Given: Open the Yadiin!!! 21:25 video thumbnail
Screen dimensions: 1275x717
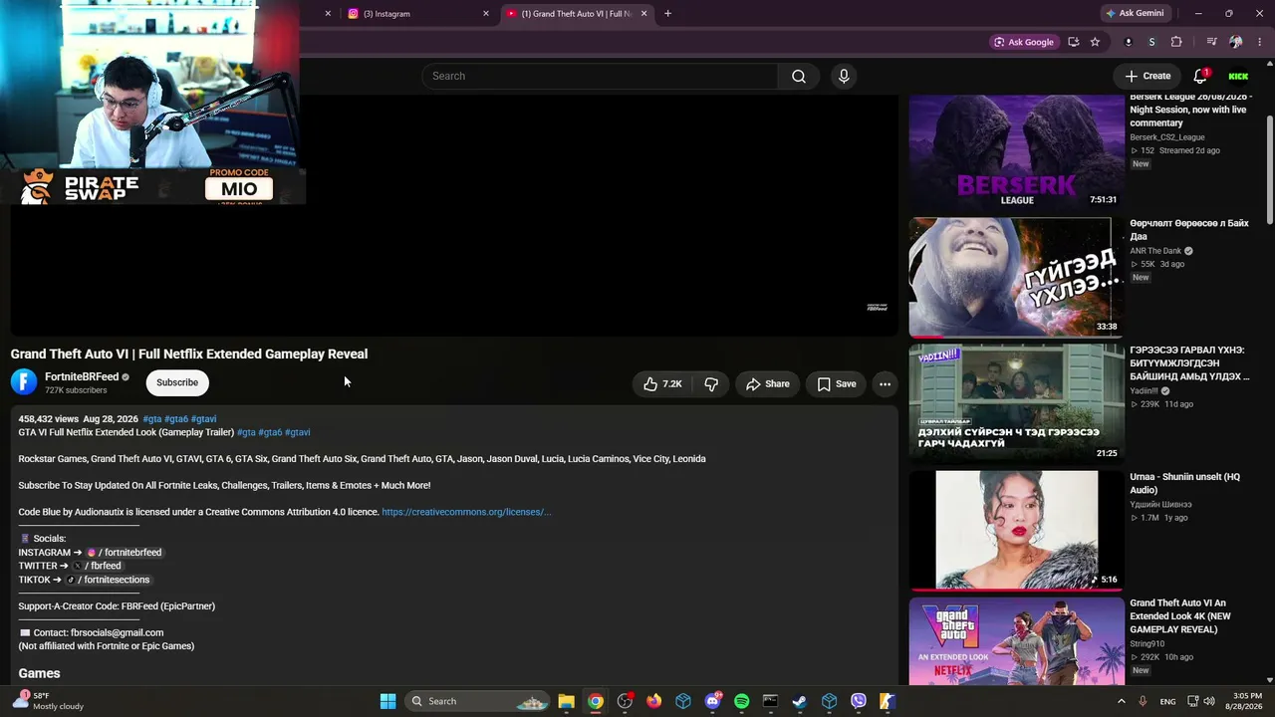Looking at the screenshot, I should pos(1016,403).
